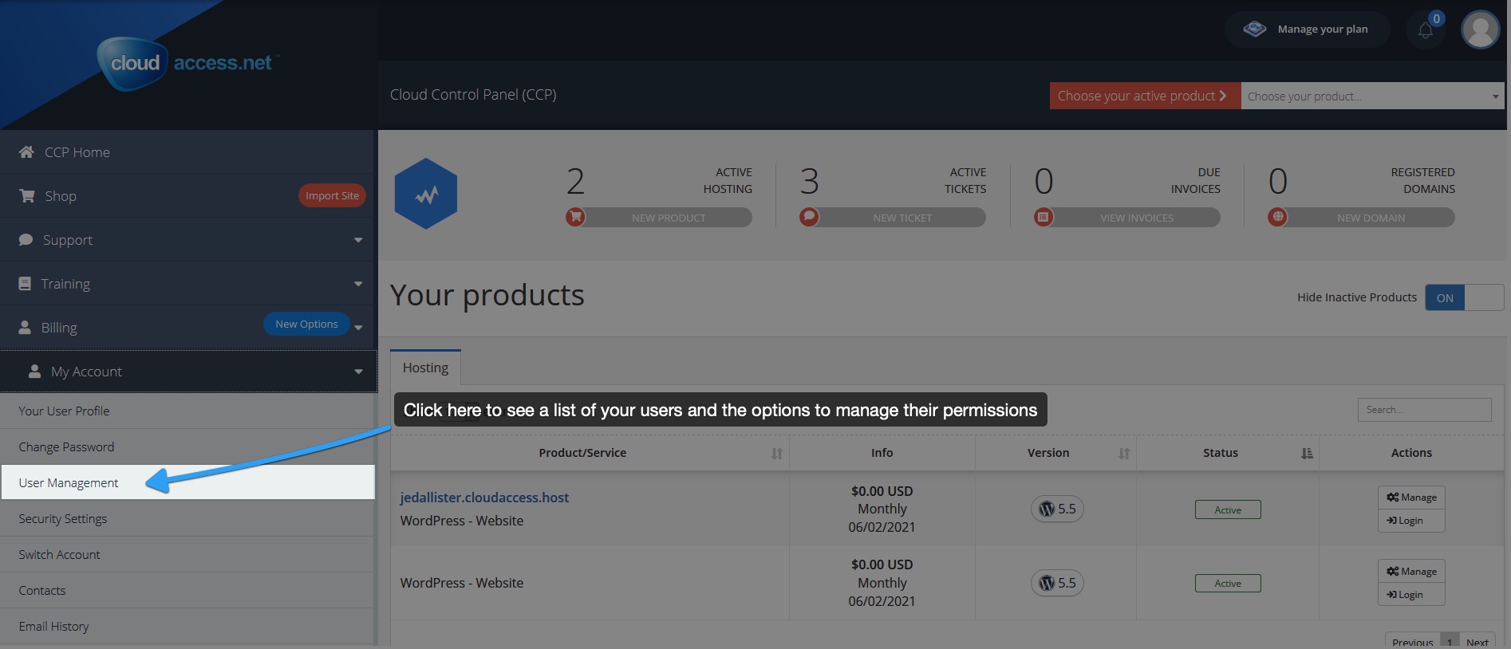
Task: Open the Choose your product dropdown
Action: [1372, 96]
